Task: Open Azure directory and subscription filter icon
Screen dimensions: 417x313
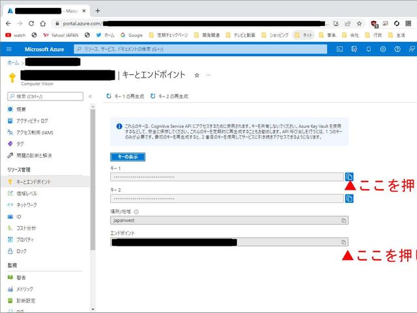Action: [x=354, y=49]
